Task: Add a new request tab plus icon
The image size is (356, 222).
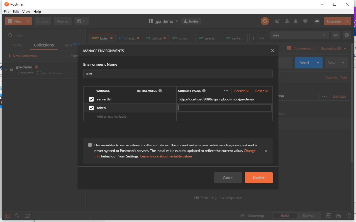Action: click(x=253, y=38)
